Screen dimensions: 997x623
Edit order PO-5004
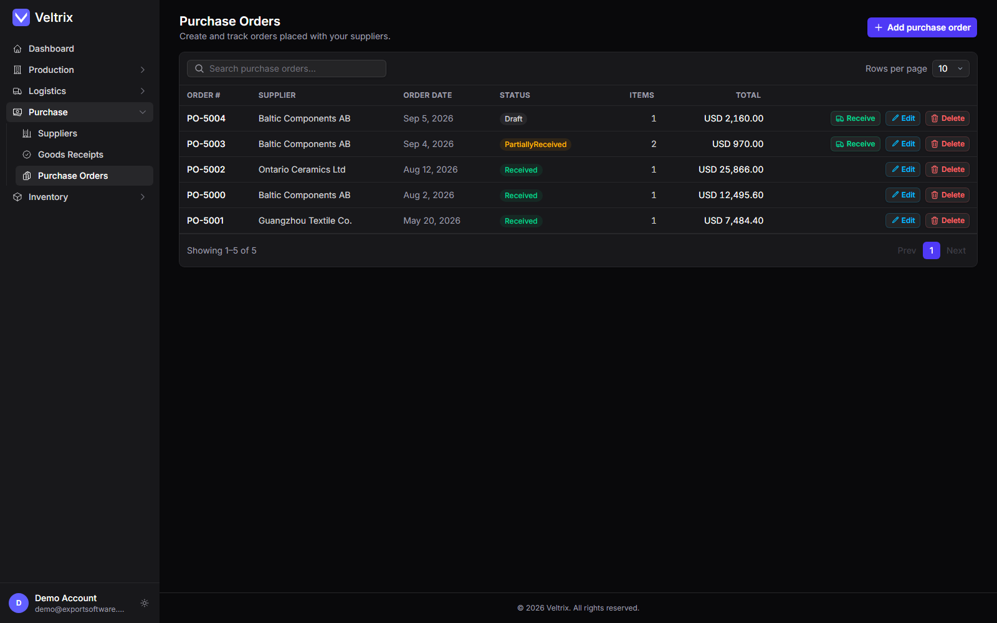click(903, 118)
